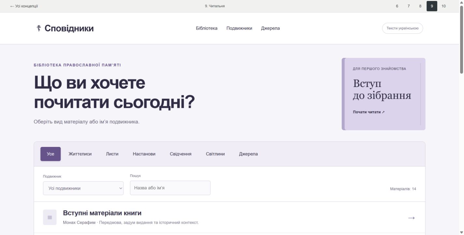
Task: Show the Настанови tab
Action: (x=144, y=154)
